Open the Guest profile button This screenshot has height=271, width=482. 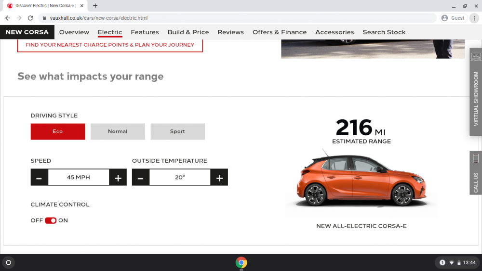click(x=454, y=18)
